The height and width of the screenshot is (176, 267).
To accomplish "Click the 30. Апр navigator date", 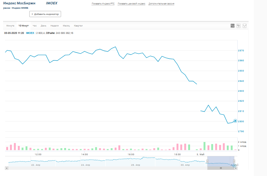I will click(185, 165).
